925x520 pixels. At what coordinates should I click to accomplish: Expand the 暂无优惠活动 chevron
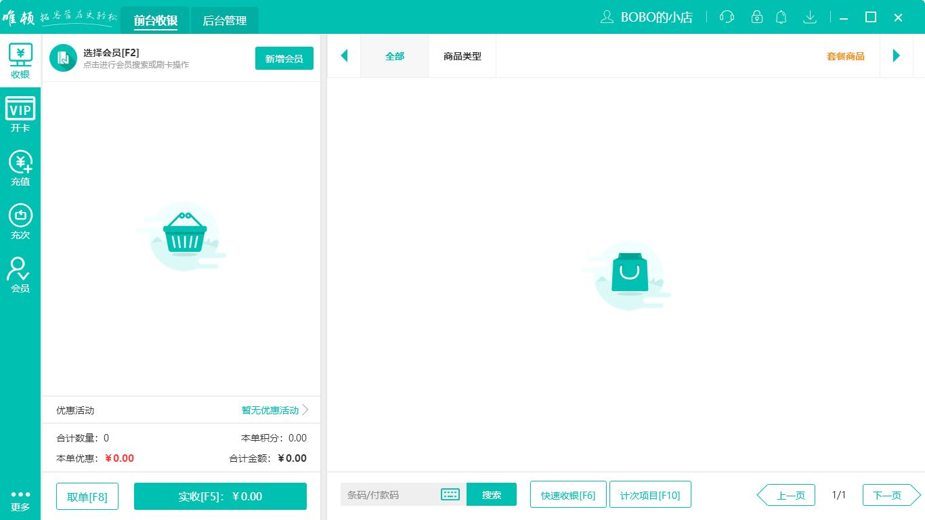pos(305,410)
